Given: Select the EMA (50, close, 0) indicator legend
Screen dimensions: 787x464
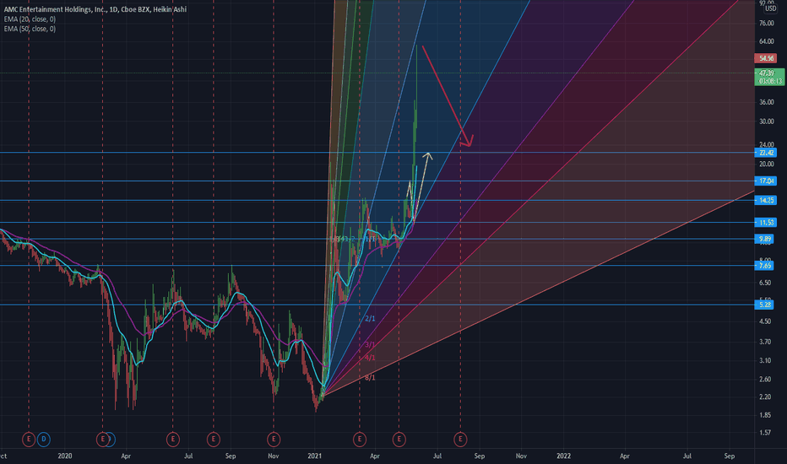Looking at the screenshot, I should [x=30, y=29].
